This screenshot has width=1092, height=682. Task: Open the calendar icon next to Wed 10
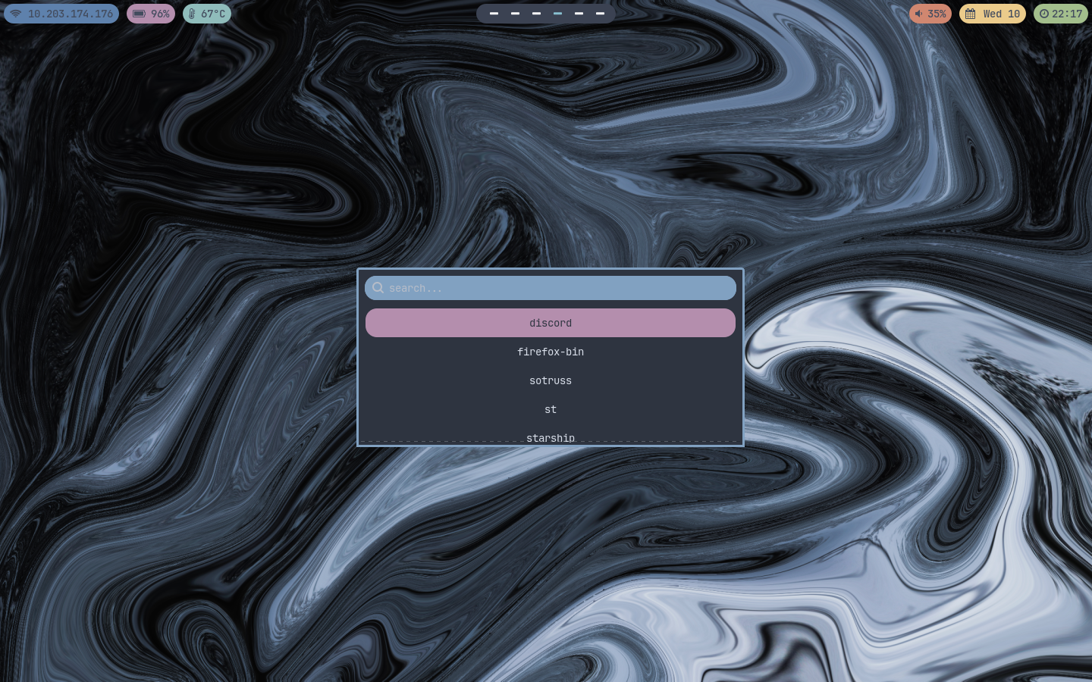[x=970, y=14]
